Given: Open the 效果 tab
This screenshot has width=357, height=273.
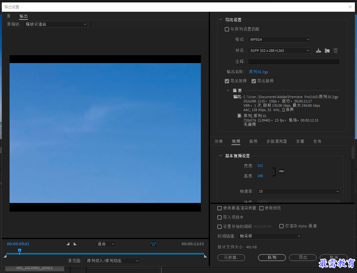Looking at the screenshot, I should [219, 141].
